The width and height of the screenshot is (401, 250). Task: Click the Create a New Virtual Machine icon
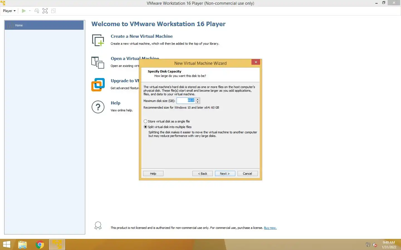pos(98,40)
